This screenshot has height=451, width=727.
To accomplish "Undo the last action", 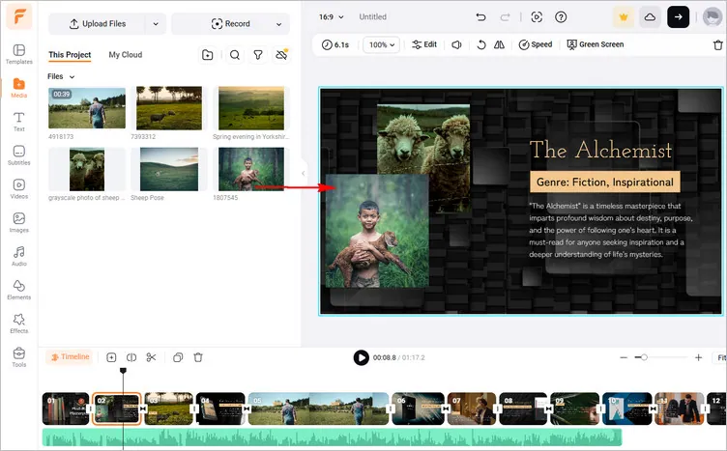I will click(x=480, y=17).
